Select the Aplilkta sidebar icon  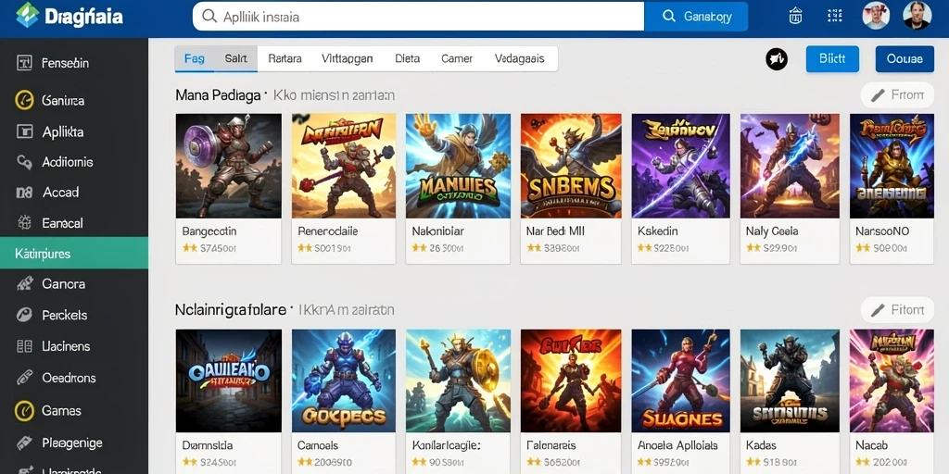tap(24, 131)
